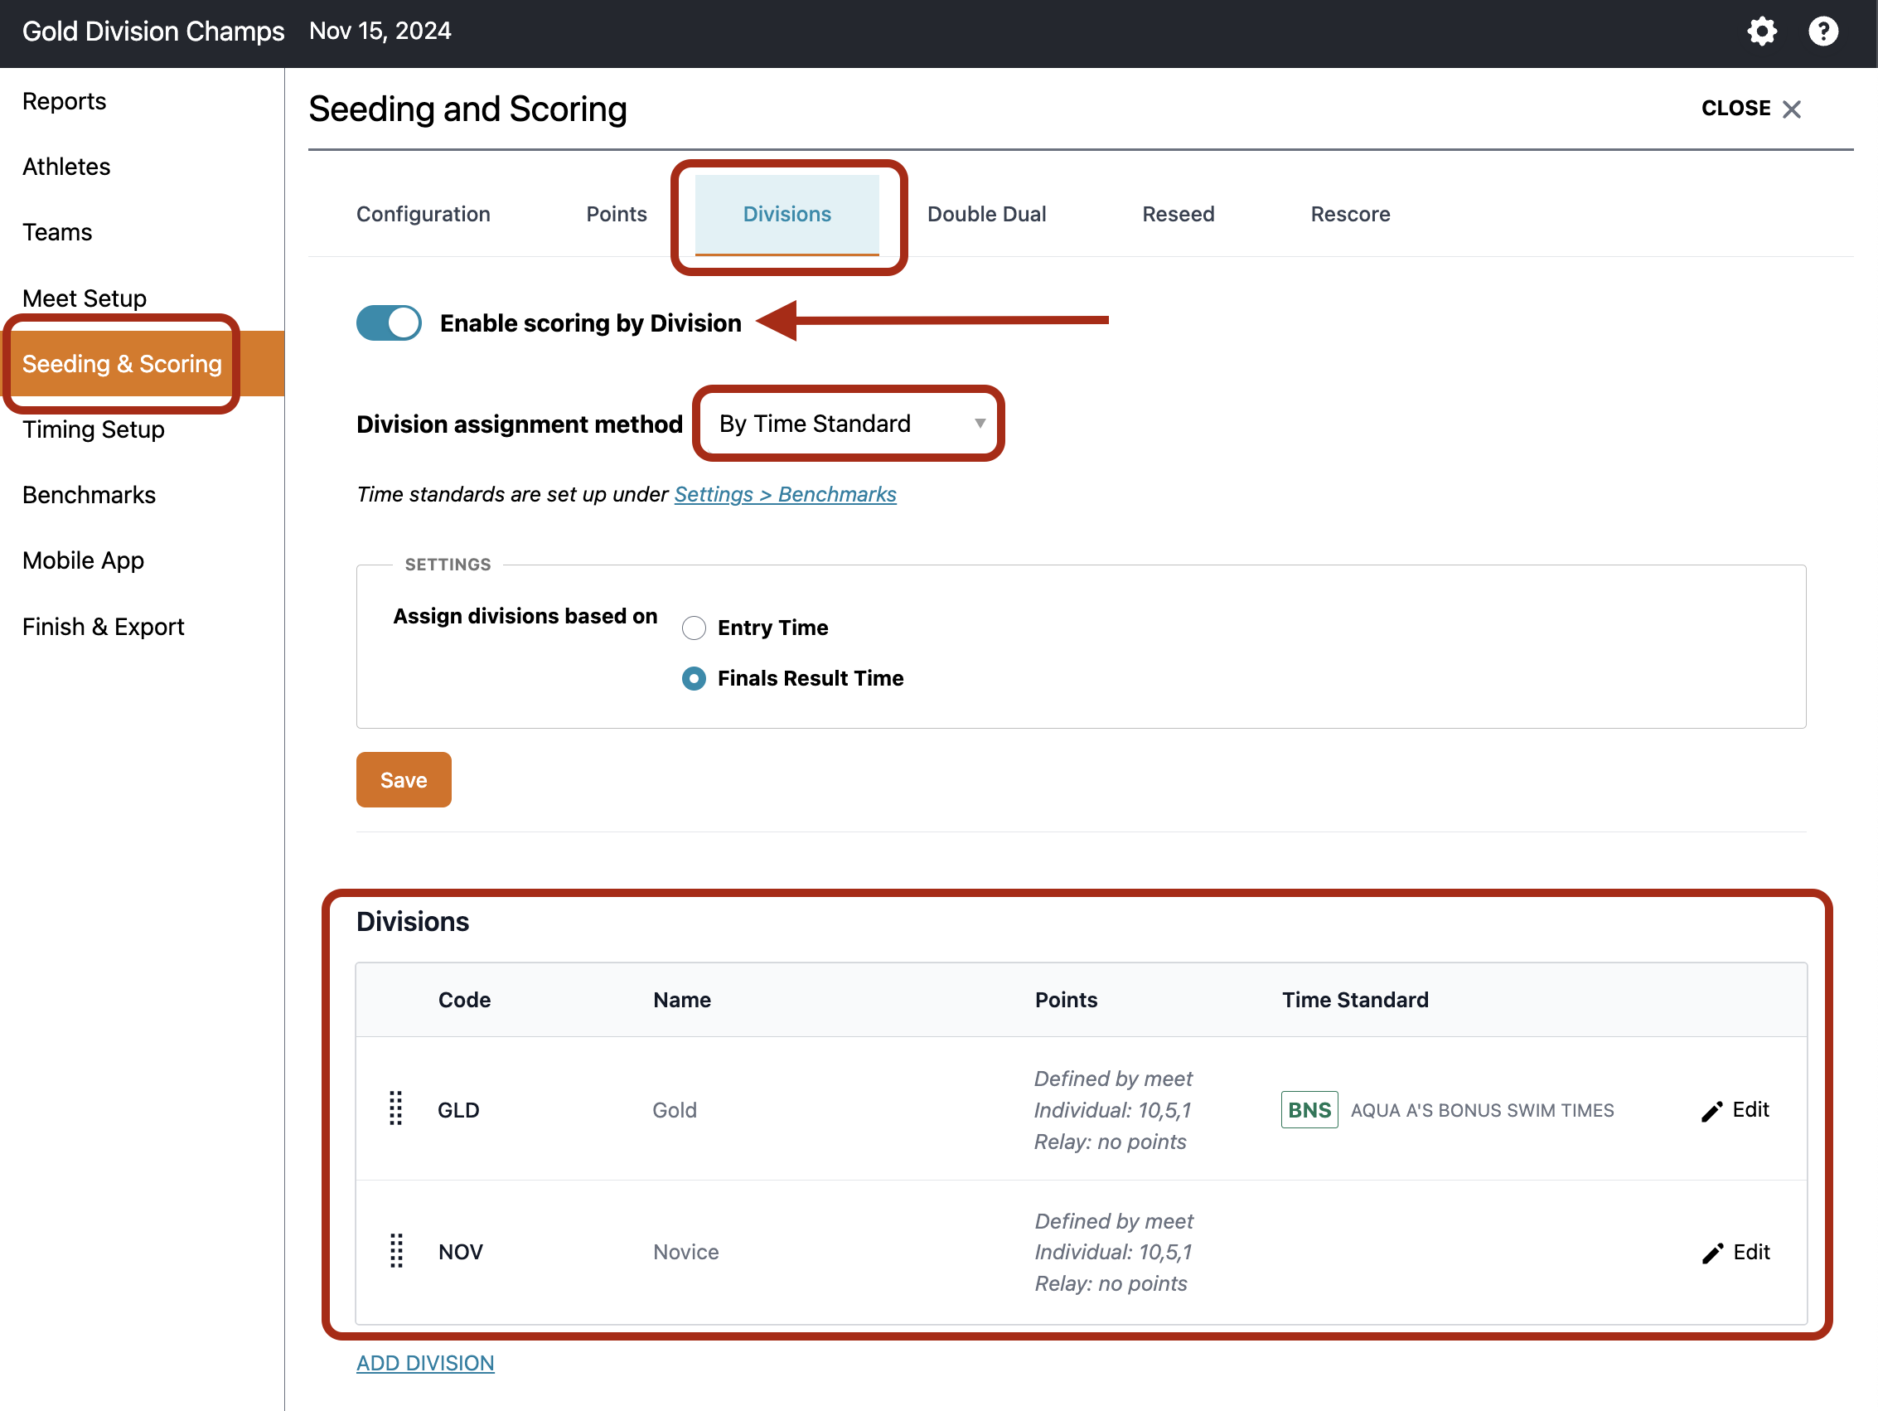Click the ADD DIVISION link
This screenshot has width=1878, height=1411.
pos(424,1363)
